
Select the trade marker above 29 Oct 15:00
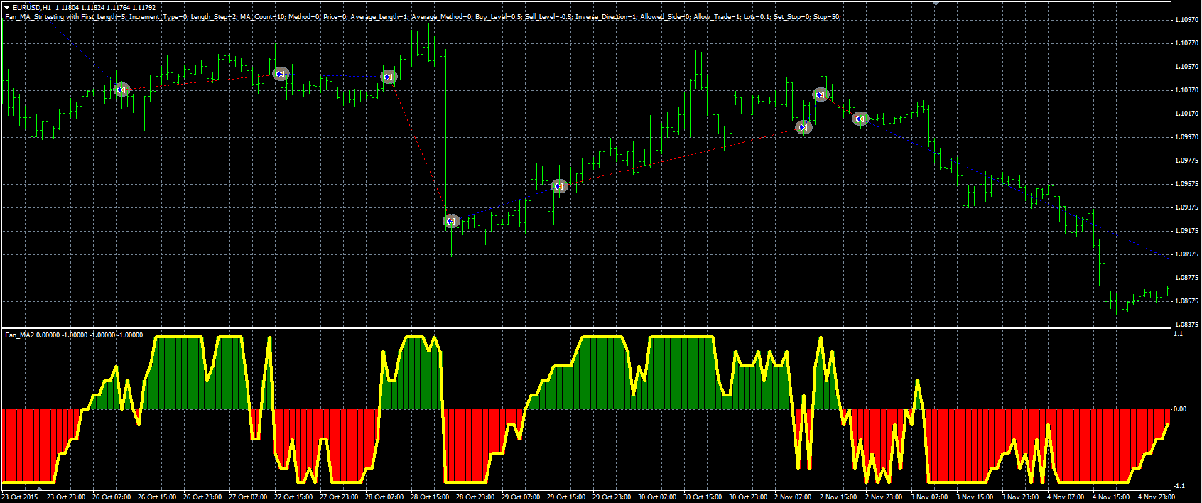point(559,186)
